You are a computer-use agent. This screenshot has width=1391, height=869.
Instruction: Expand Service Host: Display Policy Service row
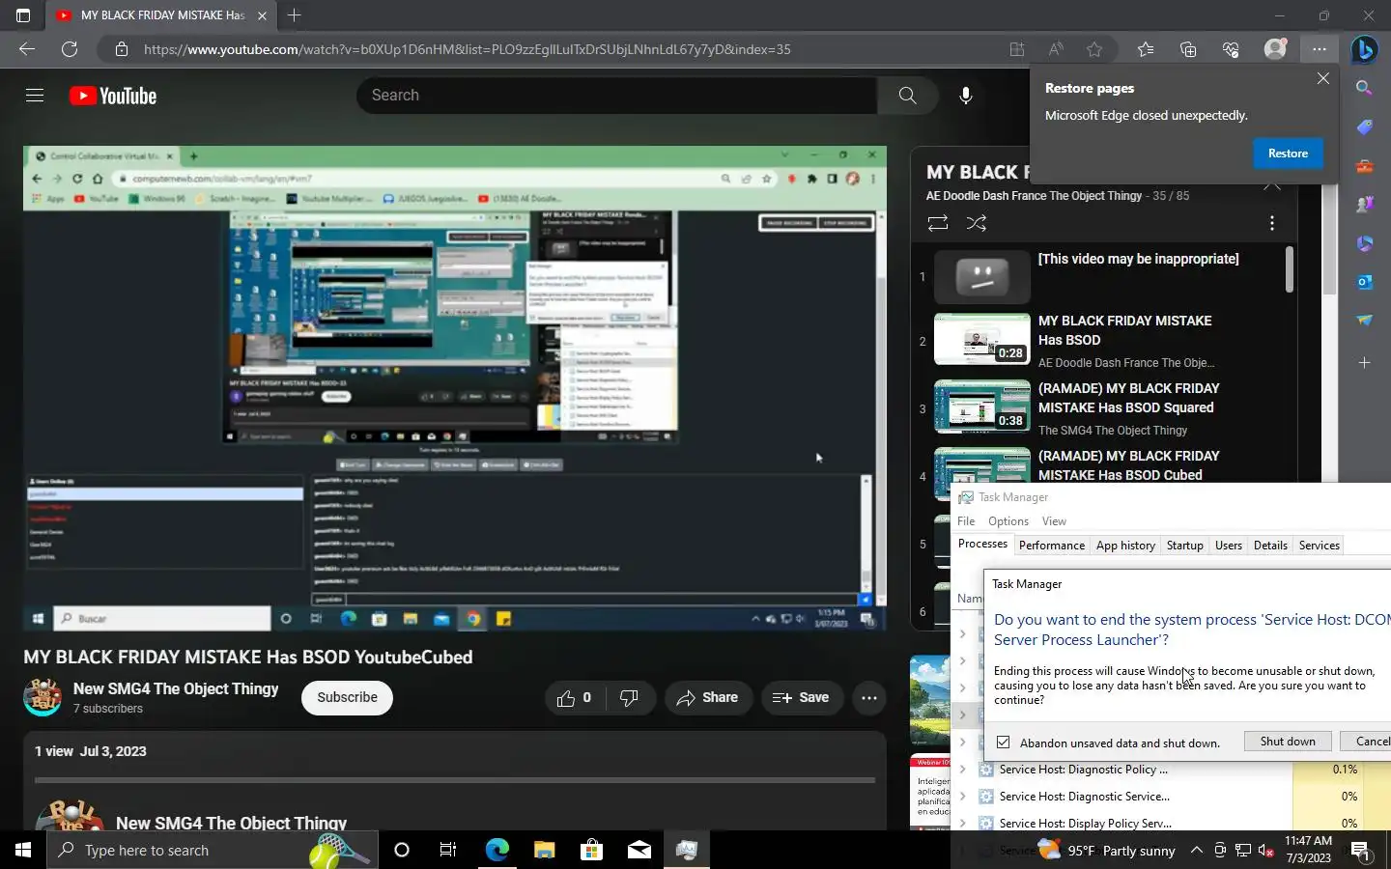pyautogui.click(x=963, y=824)
